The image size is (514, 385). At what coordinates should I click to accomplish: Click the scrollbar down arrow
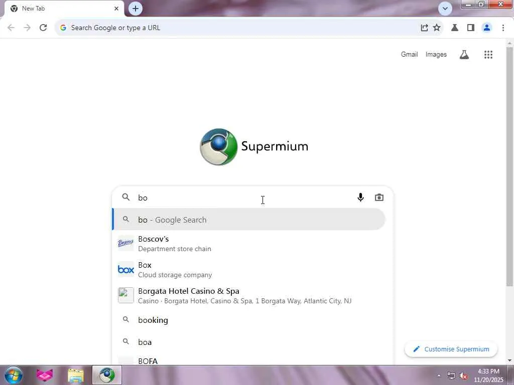tap(509, 360)
